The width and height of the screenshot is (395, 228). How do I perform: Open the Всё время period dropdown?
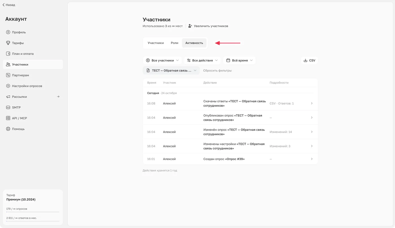coord(239,60)
